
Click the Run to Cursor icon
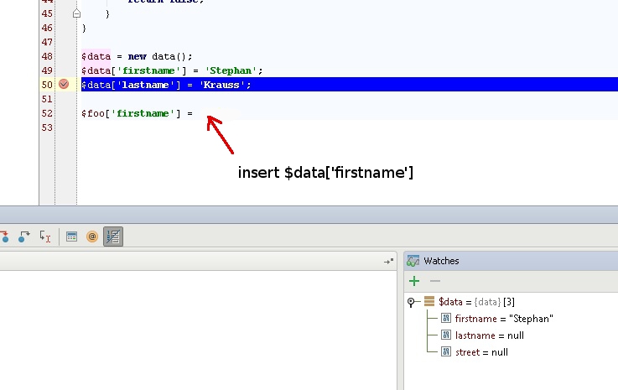45,237
